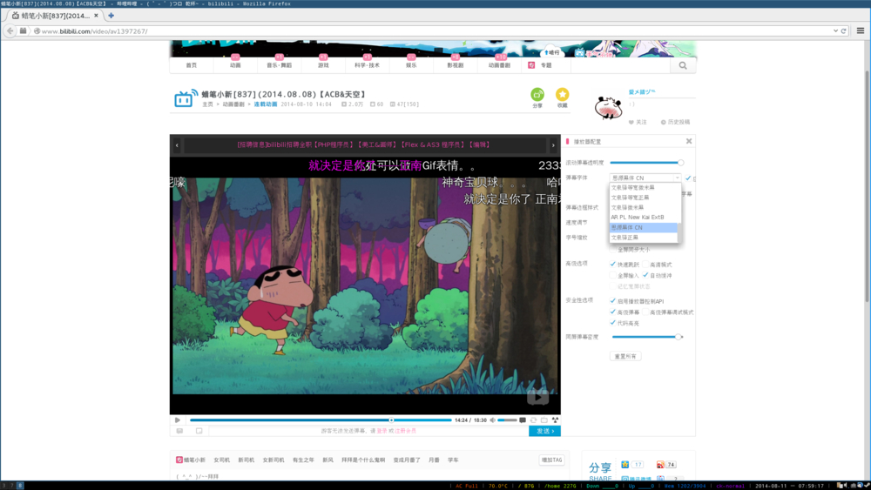
Task: Click Firefox back navigation arrow
Action: click(10, 31)
